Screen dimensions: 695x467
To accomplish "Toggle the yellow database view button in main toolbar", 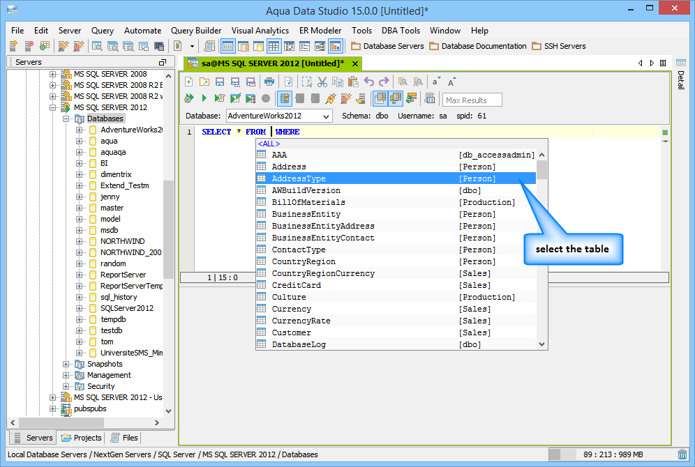I will [x=258, y=45].
